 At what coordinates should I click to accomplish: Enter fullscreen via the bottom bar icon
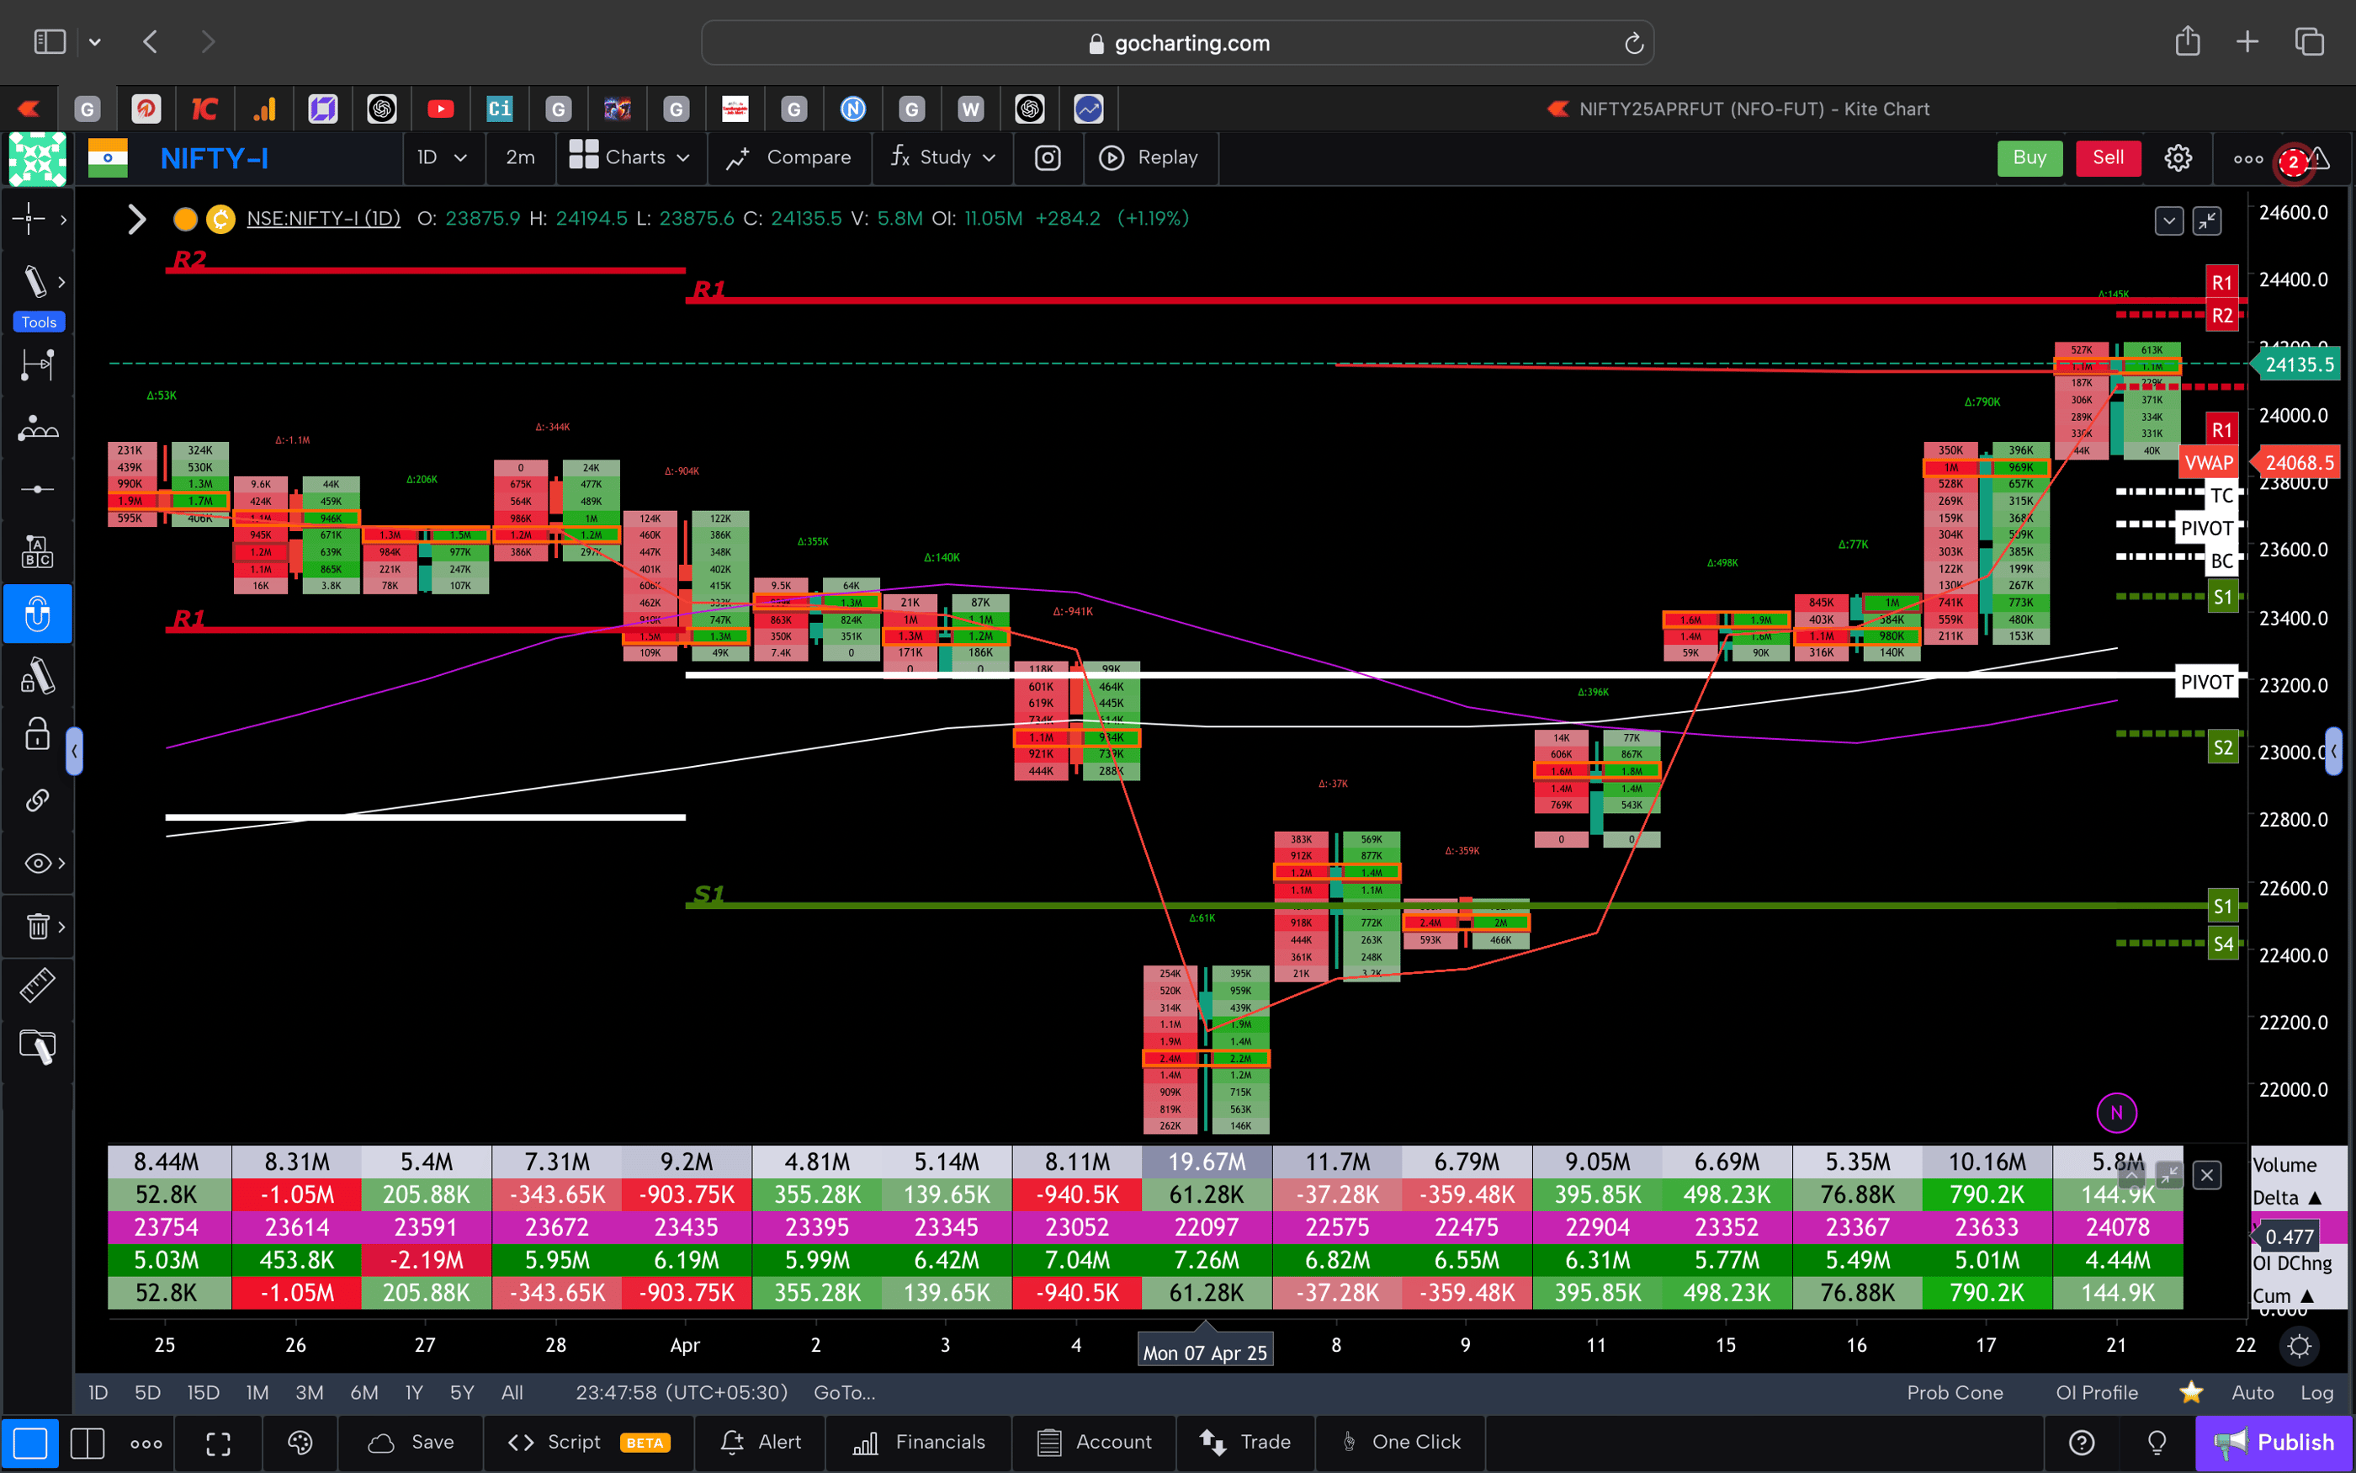point(218,1443)
